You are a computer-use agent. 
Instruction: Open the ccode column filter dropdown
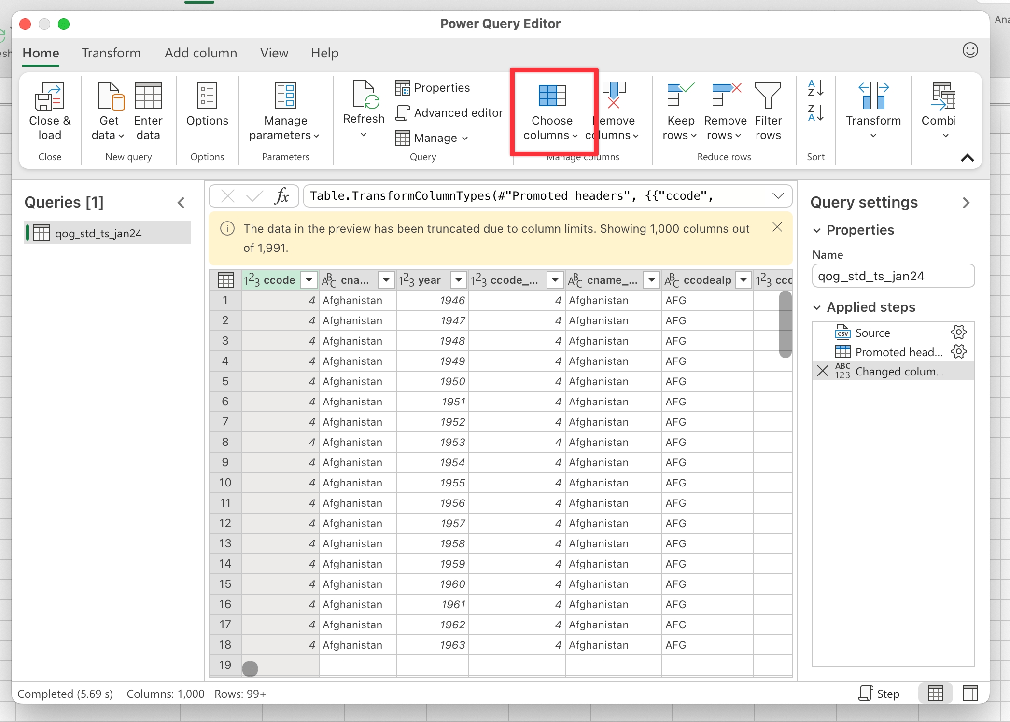pos(309,280)
